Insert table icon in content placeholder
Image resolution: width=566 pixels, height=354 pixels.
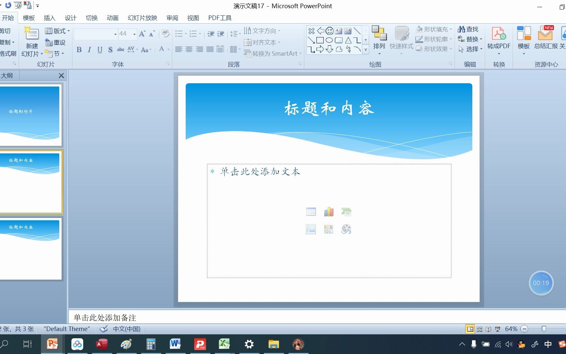311,212
